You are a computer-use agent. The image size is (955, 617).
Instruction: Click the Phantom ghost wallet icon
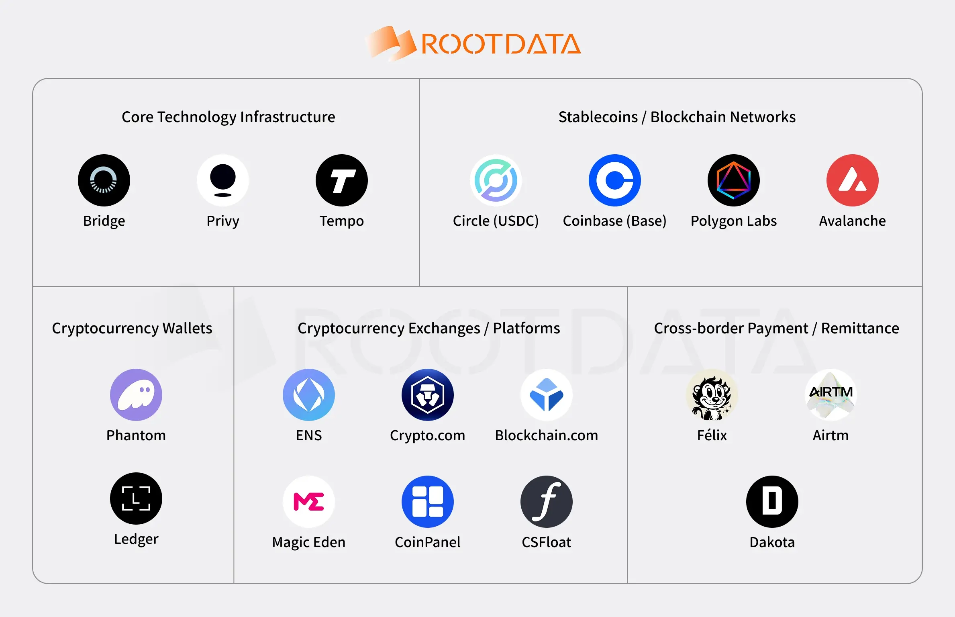tap(136, 395)
